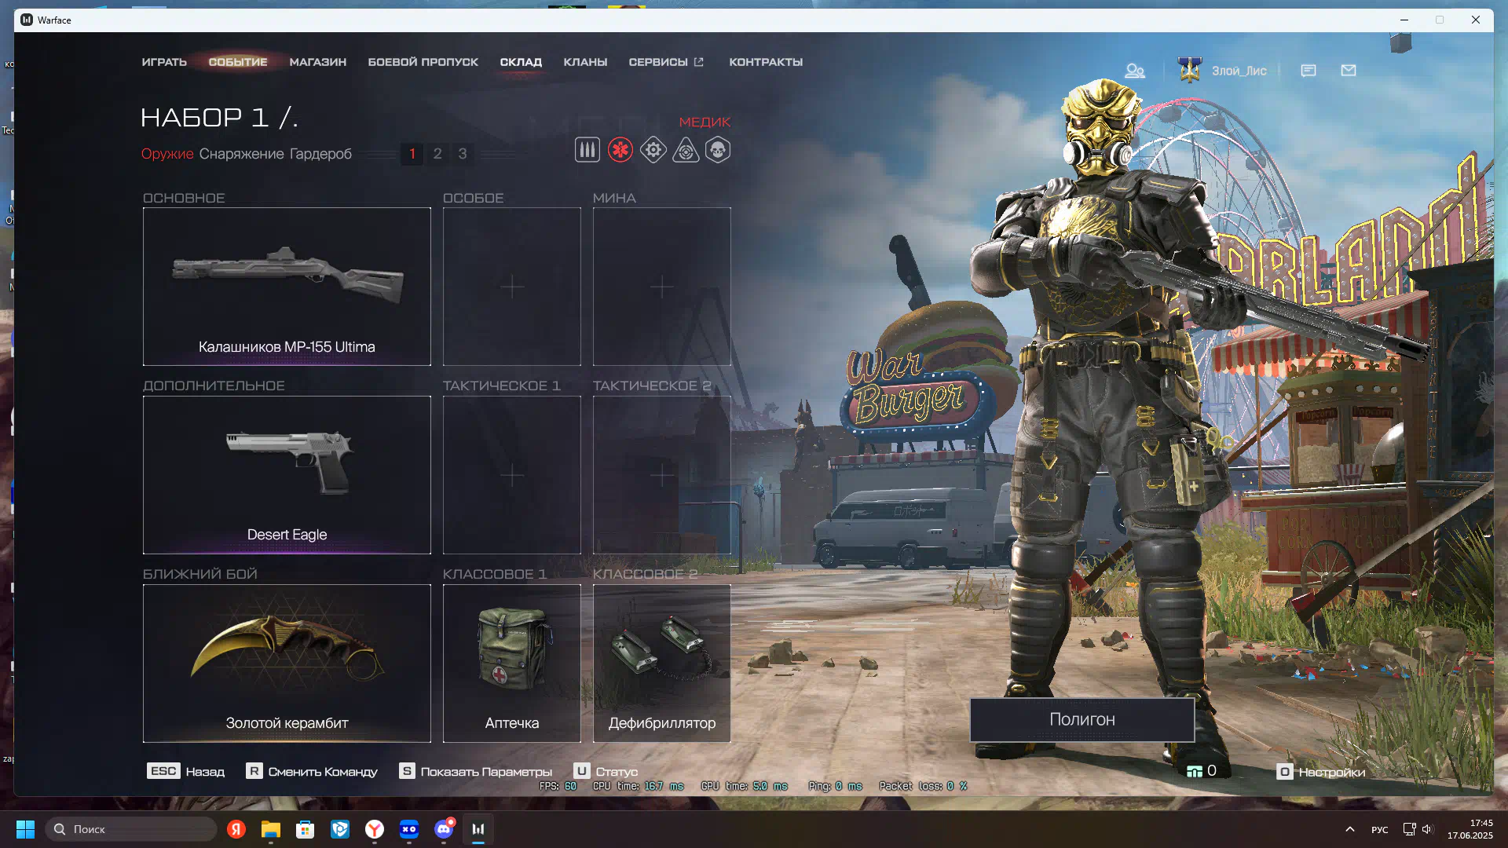
Task: Open Yandex Browser from taskbar
Action: click(x=375, y=829)
